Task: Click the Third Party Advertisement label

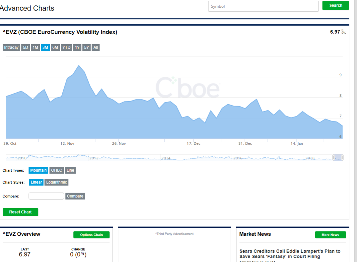Action: click(x=175, y=234)
